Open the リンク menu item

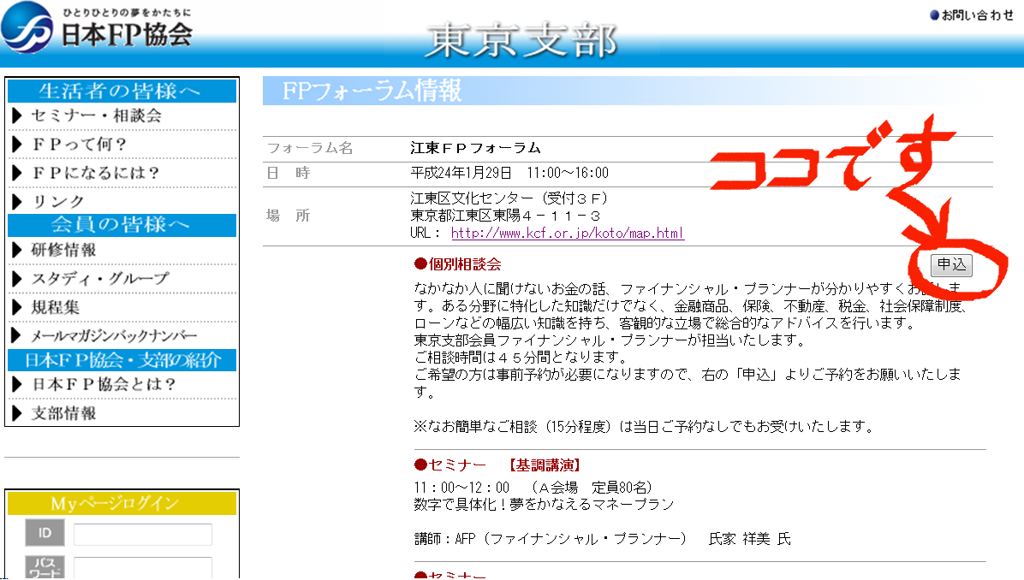pos(58,202)
